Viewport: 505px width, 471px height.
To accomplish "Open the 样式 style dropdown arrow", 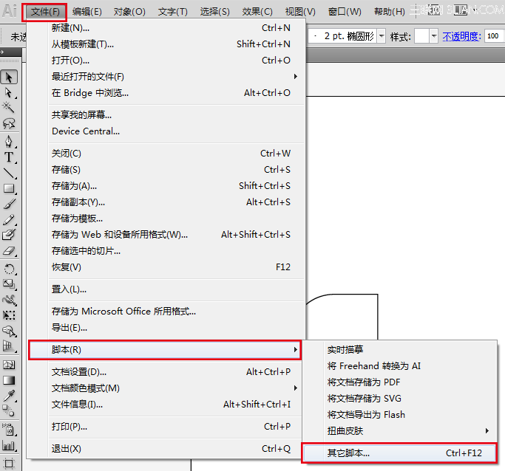I will click(x=434, y=36).
